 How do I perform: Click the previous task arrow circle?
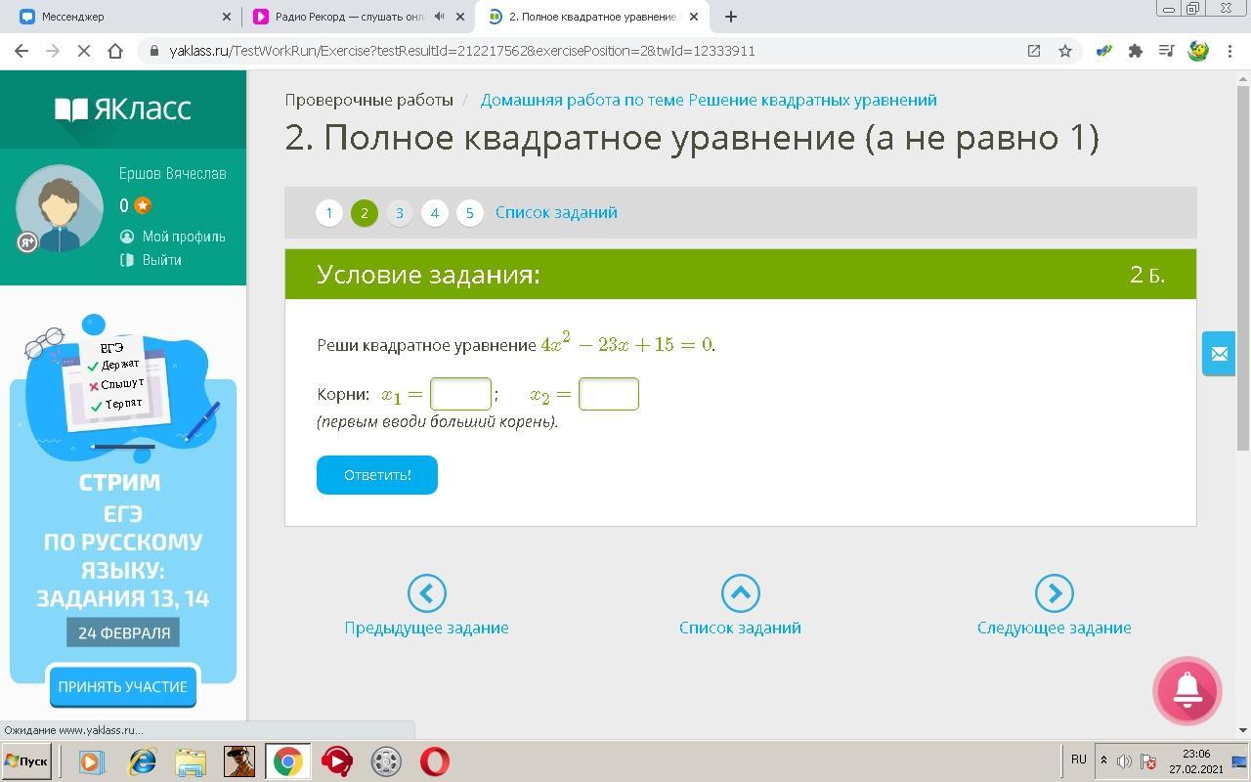(x=426, y=592)
